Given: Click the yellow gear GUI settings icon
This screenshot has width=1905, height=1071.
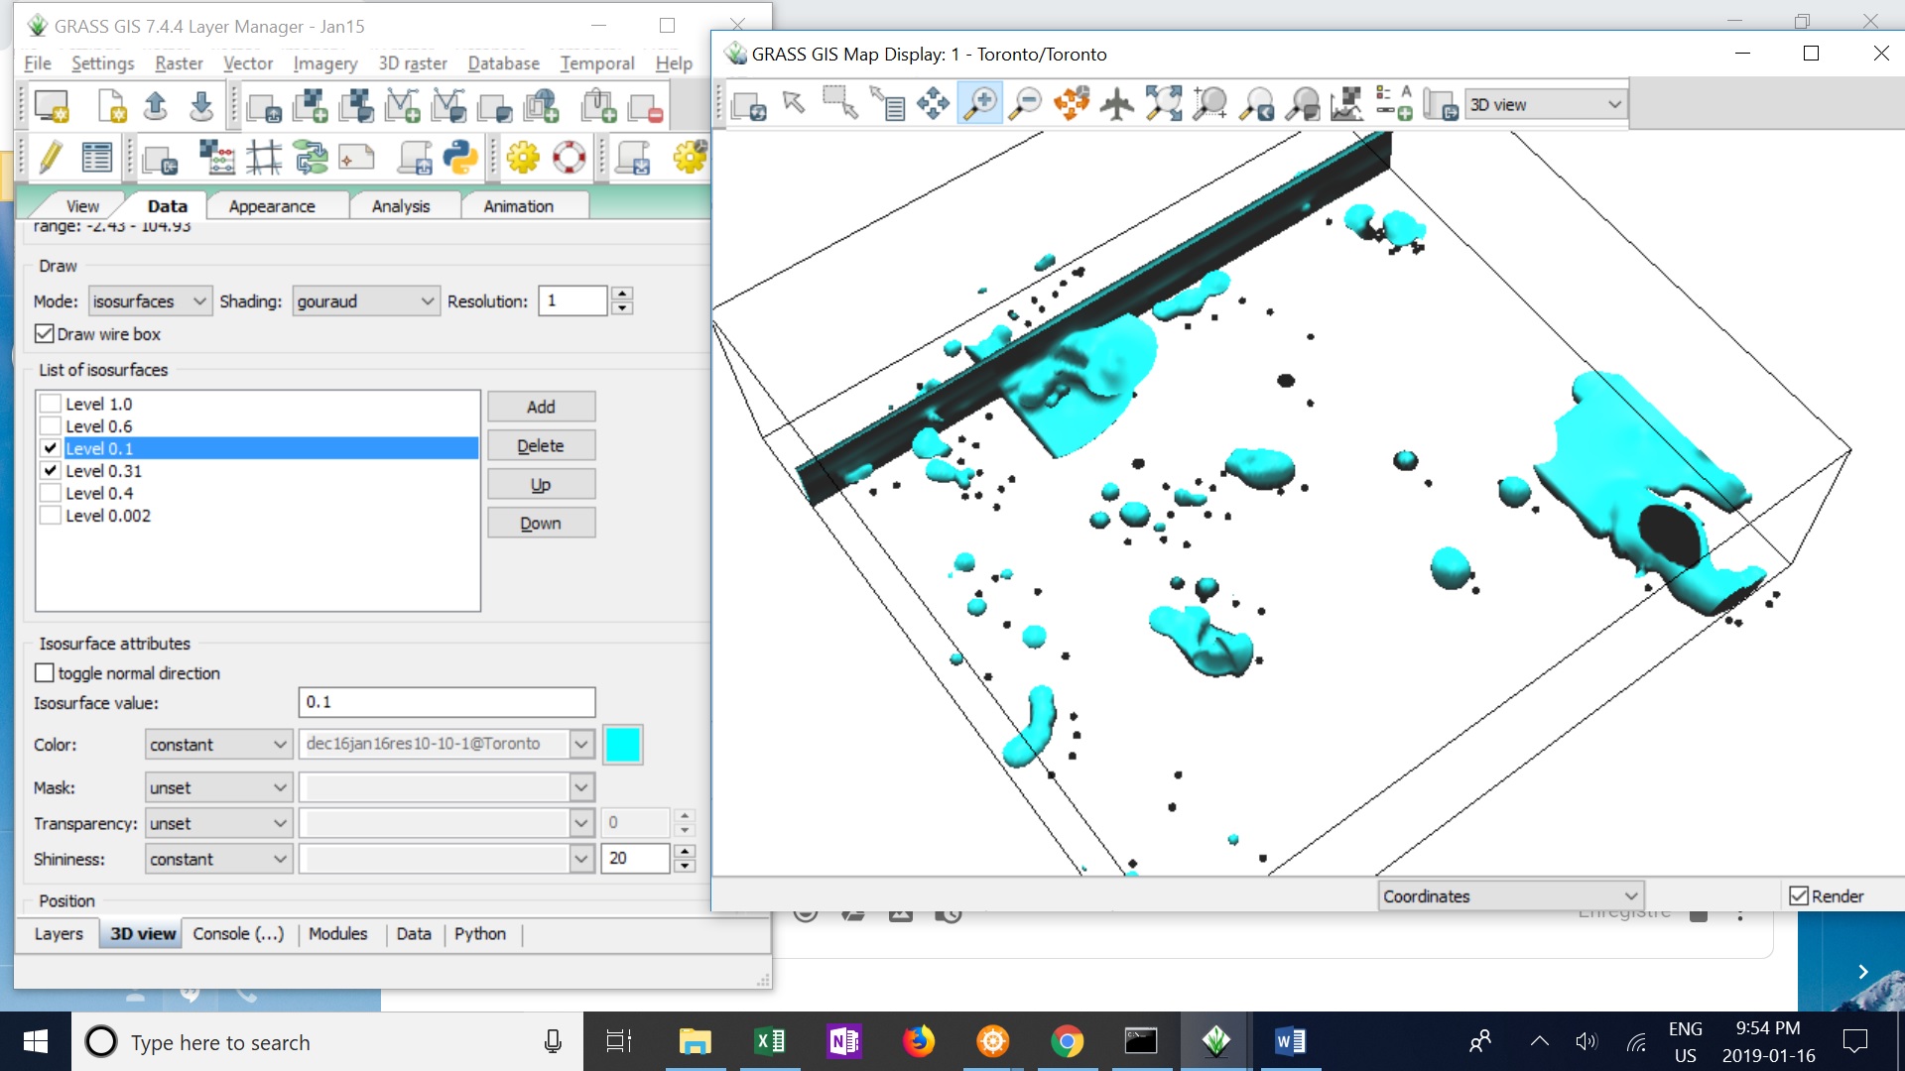Looking at the screenshot, I should point(523,158).
